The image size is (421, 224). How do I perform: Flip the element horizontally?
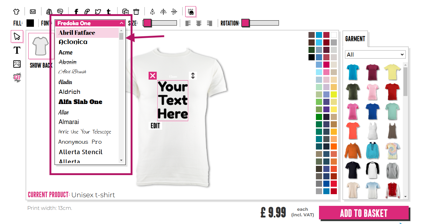163,12
